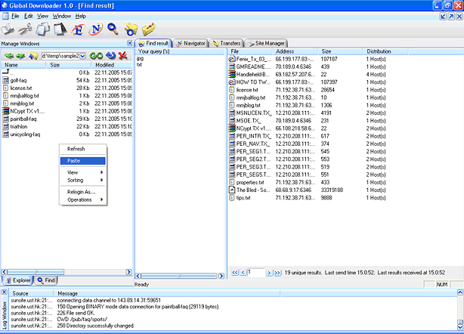The image size is (464, 334).
Task: Click the green forward arrow in Manage Windows
Action: 20,56
